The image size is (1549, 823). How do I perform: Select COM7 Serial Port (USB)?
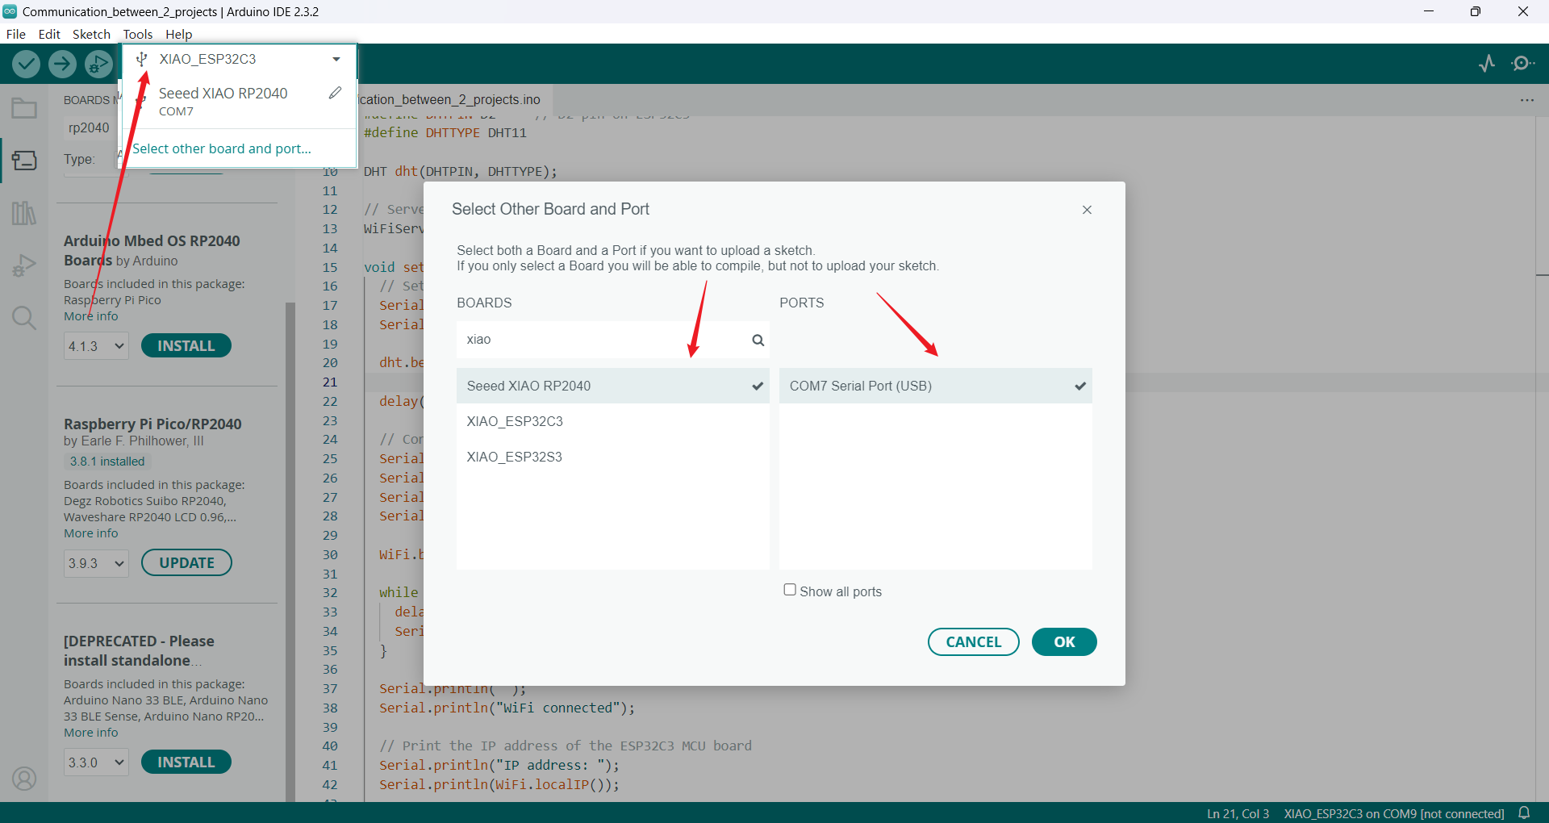(x=936, y=386)
